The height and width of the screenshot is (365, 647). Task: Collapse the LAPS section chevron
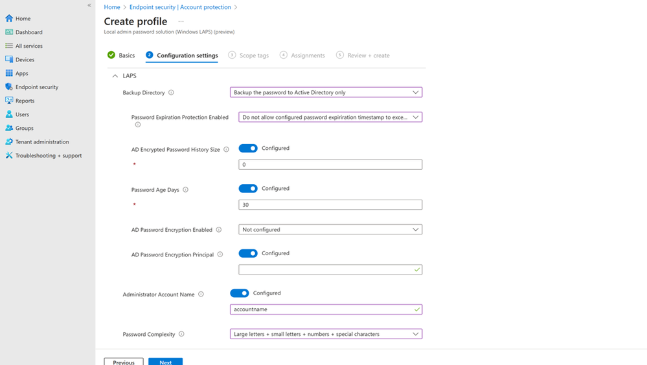point(115,76)
